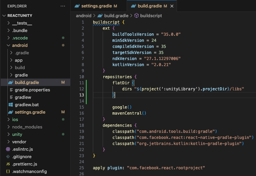Open .prettierrc.js file

click(35, 164)
